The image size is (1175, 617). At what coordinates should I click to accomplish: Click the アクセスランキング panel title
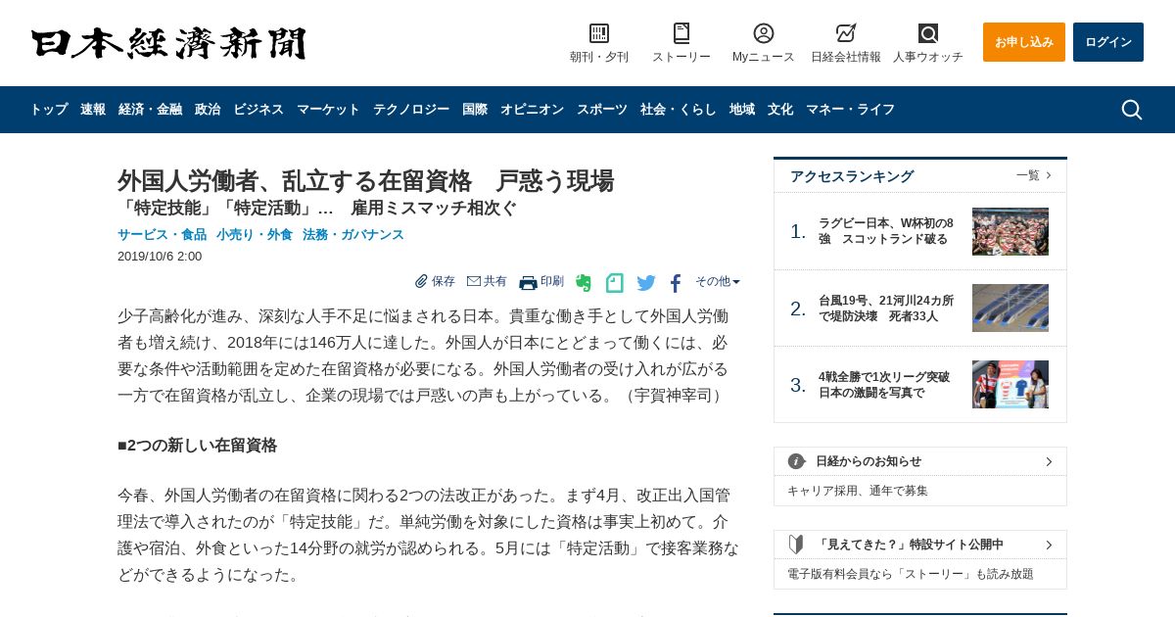852,176
